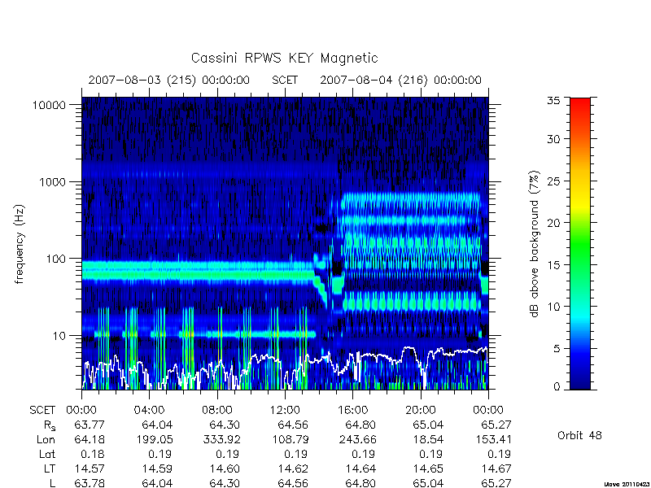Click the "dB above background (7%)" label
Viewport: 651px width, 488px height.
coord(535,244)
